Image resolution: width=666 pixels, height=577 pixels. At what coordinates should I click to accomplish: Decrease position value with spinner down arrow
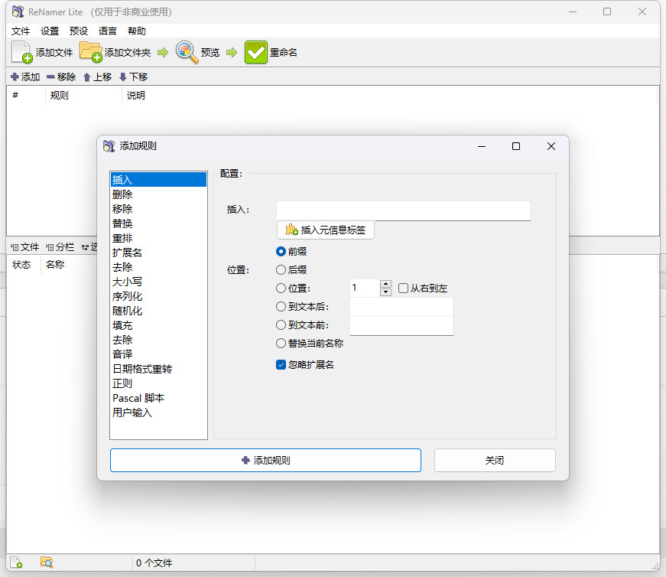385,292
